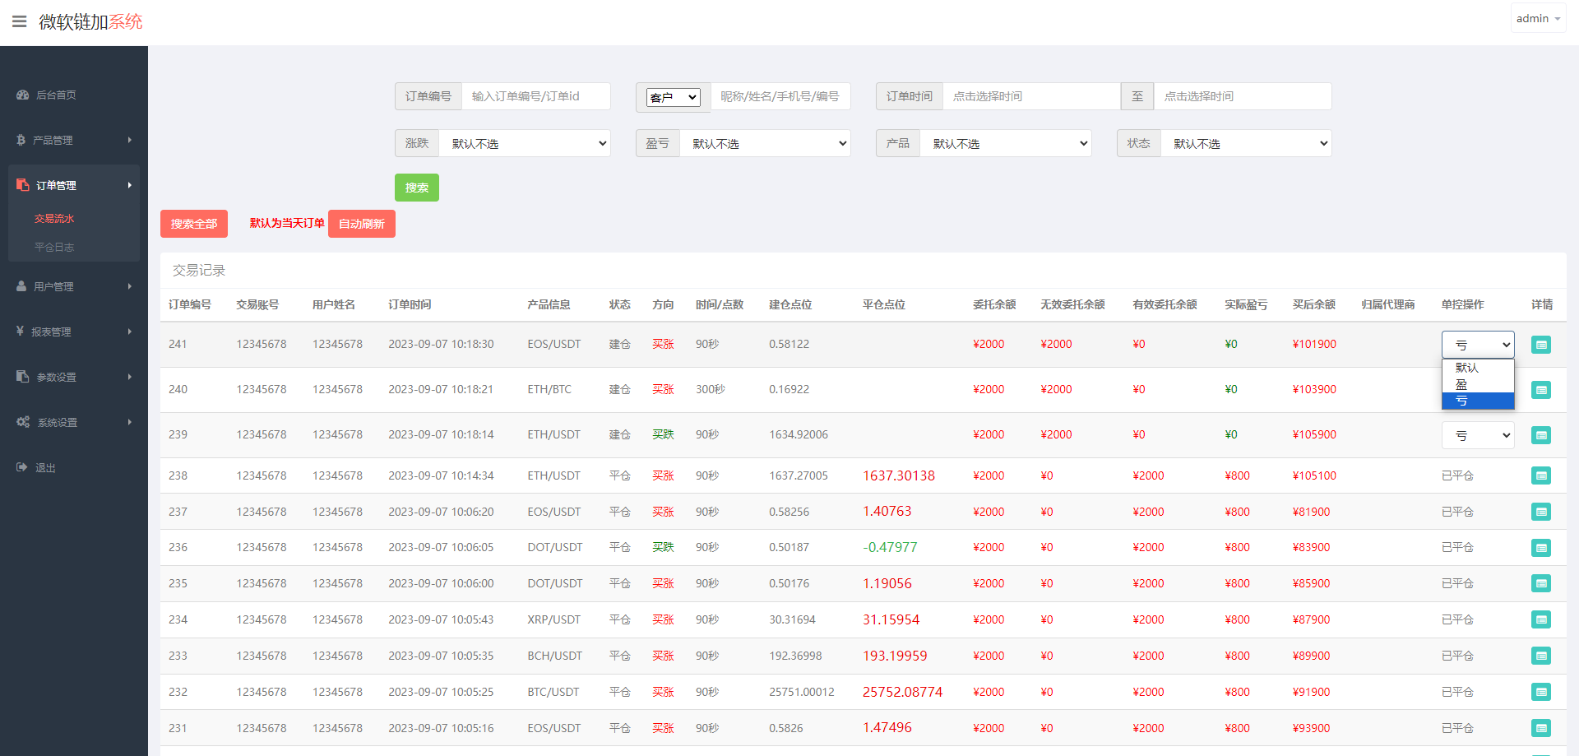Viewport: 1579px width, 756px height.
Task: Click the 搜索全部 button
Action: tap(193, 223)
